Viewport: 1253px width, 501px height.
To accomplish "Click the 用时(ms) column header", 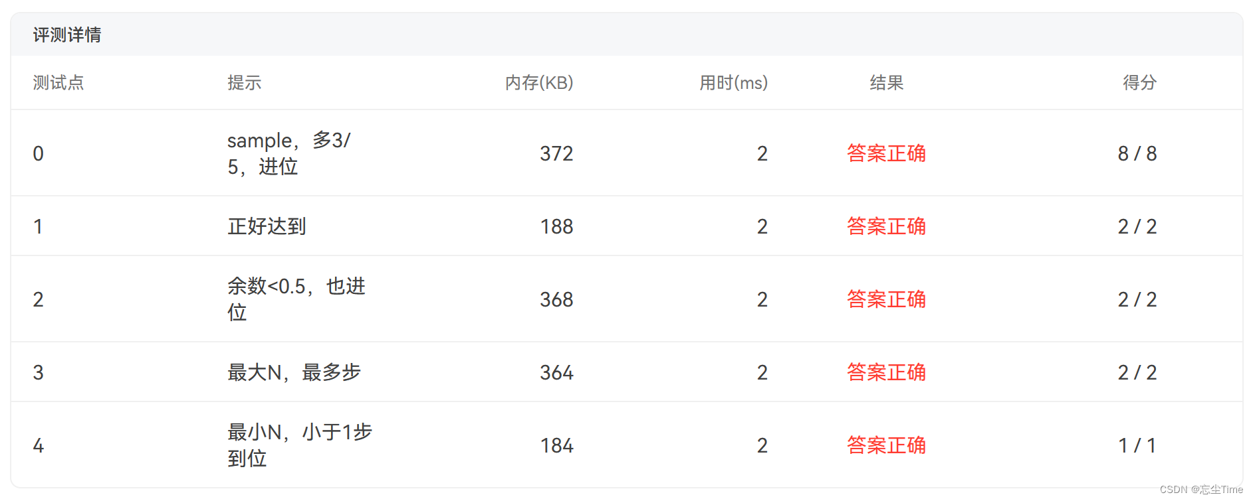I will tap(733, 82).
